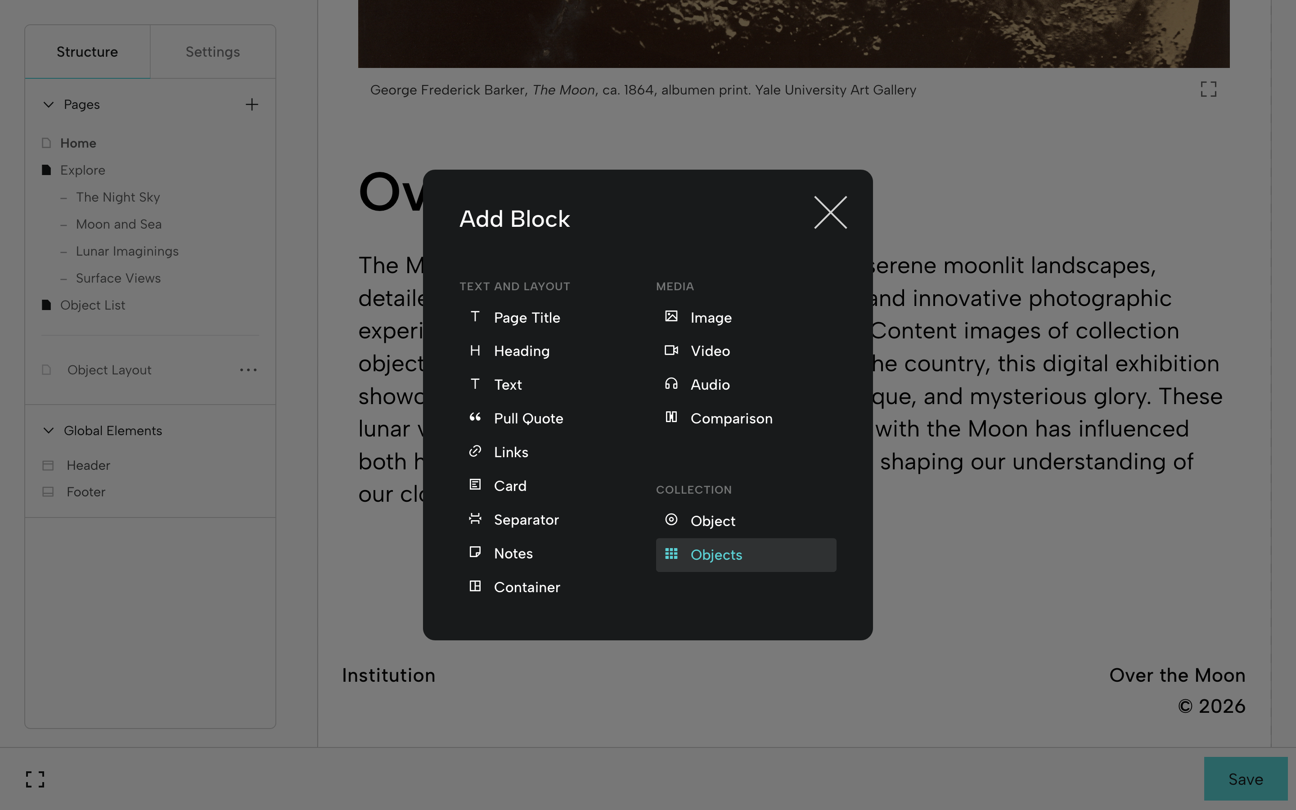The width and height of the screenshot is (1296, 810).
Task: Close the Add Block dialog
Action: point(830,213)
